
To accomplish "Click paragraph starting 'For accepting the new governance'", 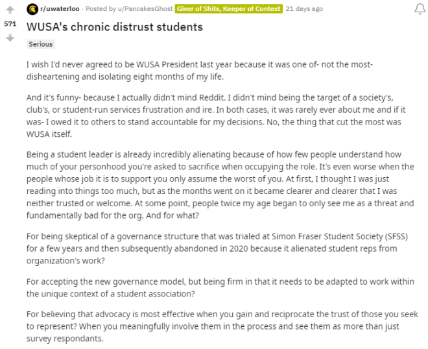I will tap(220, 287).
